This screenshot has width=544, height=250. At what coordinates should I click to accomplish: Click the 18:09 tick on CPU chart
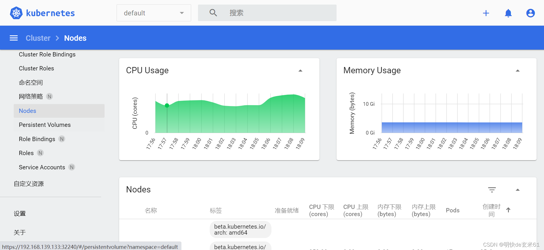coord(300,144)
